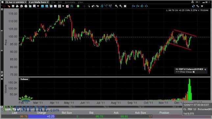The height and width of the screenshot is (119, 212).
Task: Click the pin icon in title bar
Action: click(x=197, y=2)
